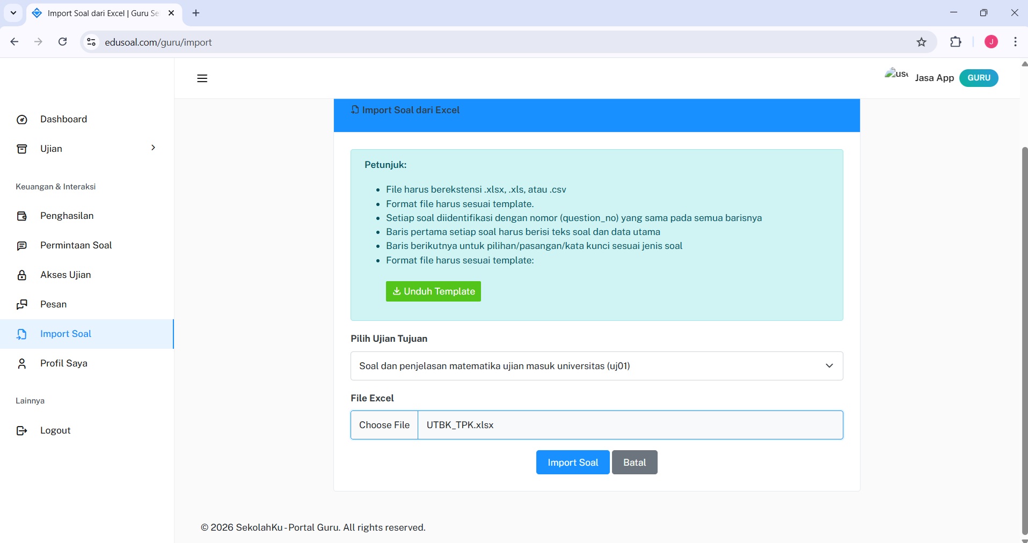Viewport: 1028px width, 543px height.
Task: Expand the Ujian submenu chevron
Action: point(153,148)
